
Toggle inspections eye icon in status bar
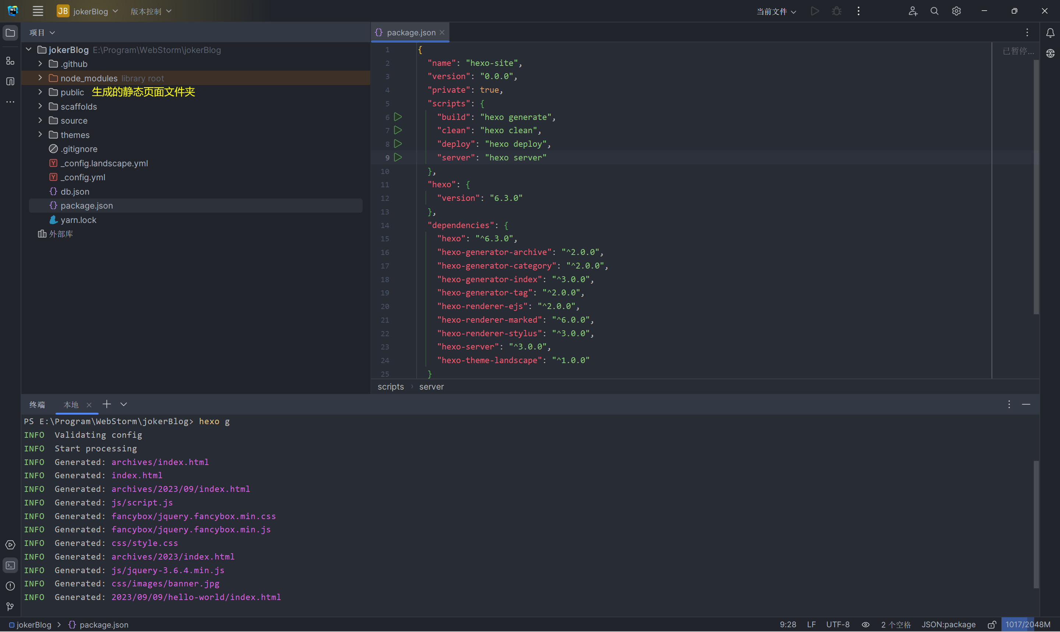click(865, 624)
